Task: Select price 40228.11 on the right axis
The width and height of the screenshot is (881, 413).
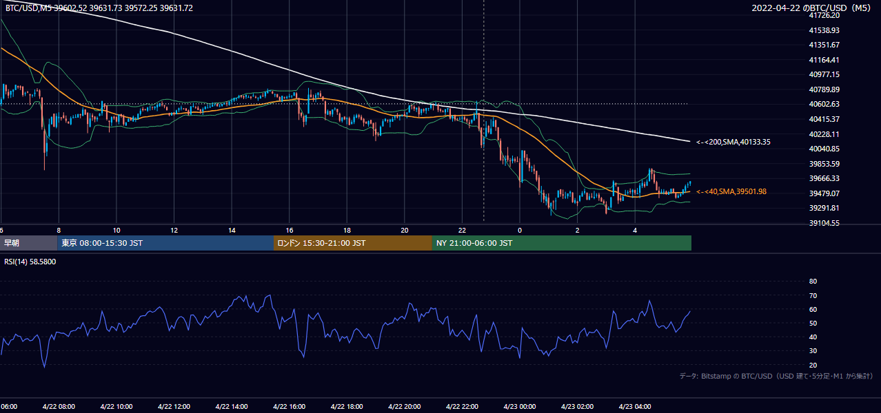Action: 824,134
